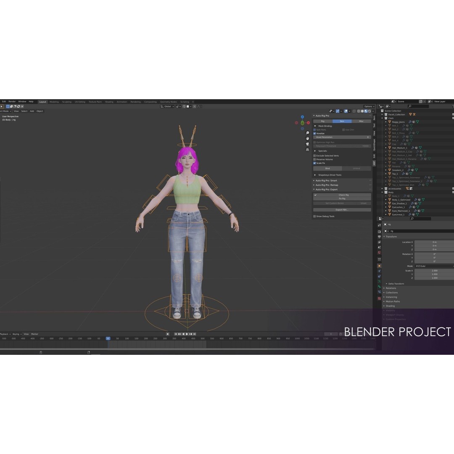Click the New Scene icon beside Scene field
The image size is (454, 454).
tap(421, 101)
